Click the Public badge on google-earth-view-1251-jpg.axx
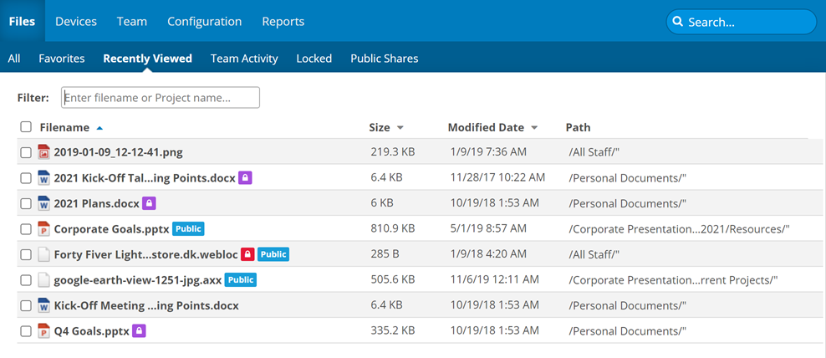The height and width of the screenshot is (358, 826). pos(241,280)
